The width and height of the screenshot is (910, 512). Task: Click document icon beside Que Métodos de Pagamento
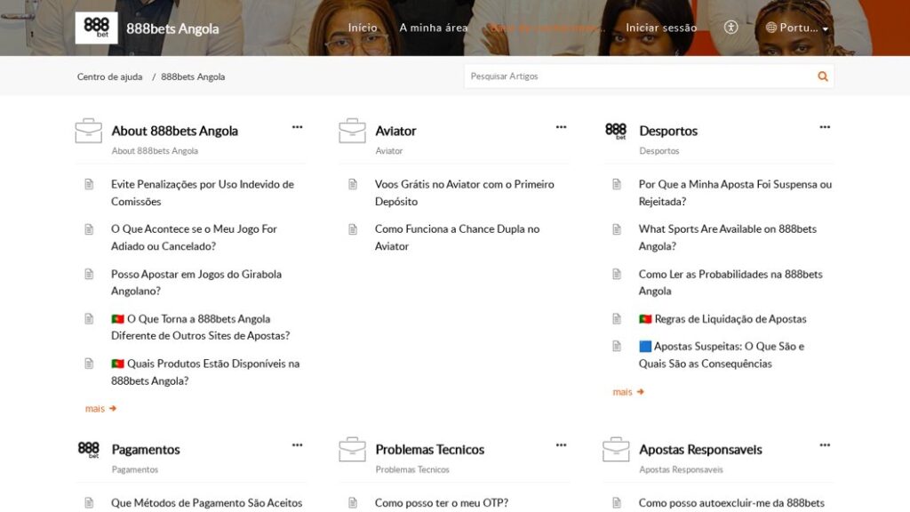89,503
